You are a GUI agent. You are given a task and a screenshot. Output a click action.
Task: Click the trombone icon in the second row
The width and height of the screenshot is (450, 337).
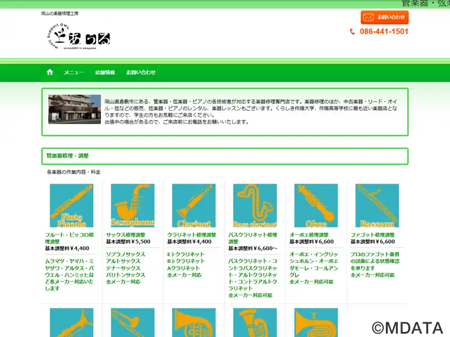133,323
